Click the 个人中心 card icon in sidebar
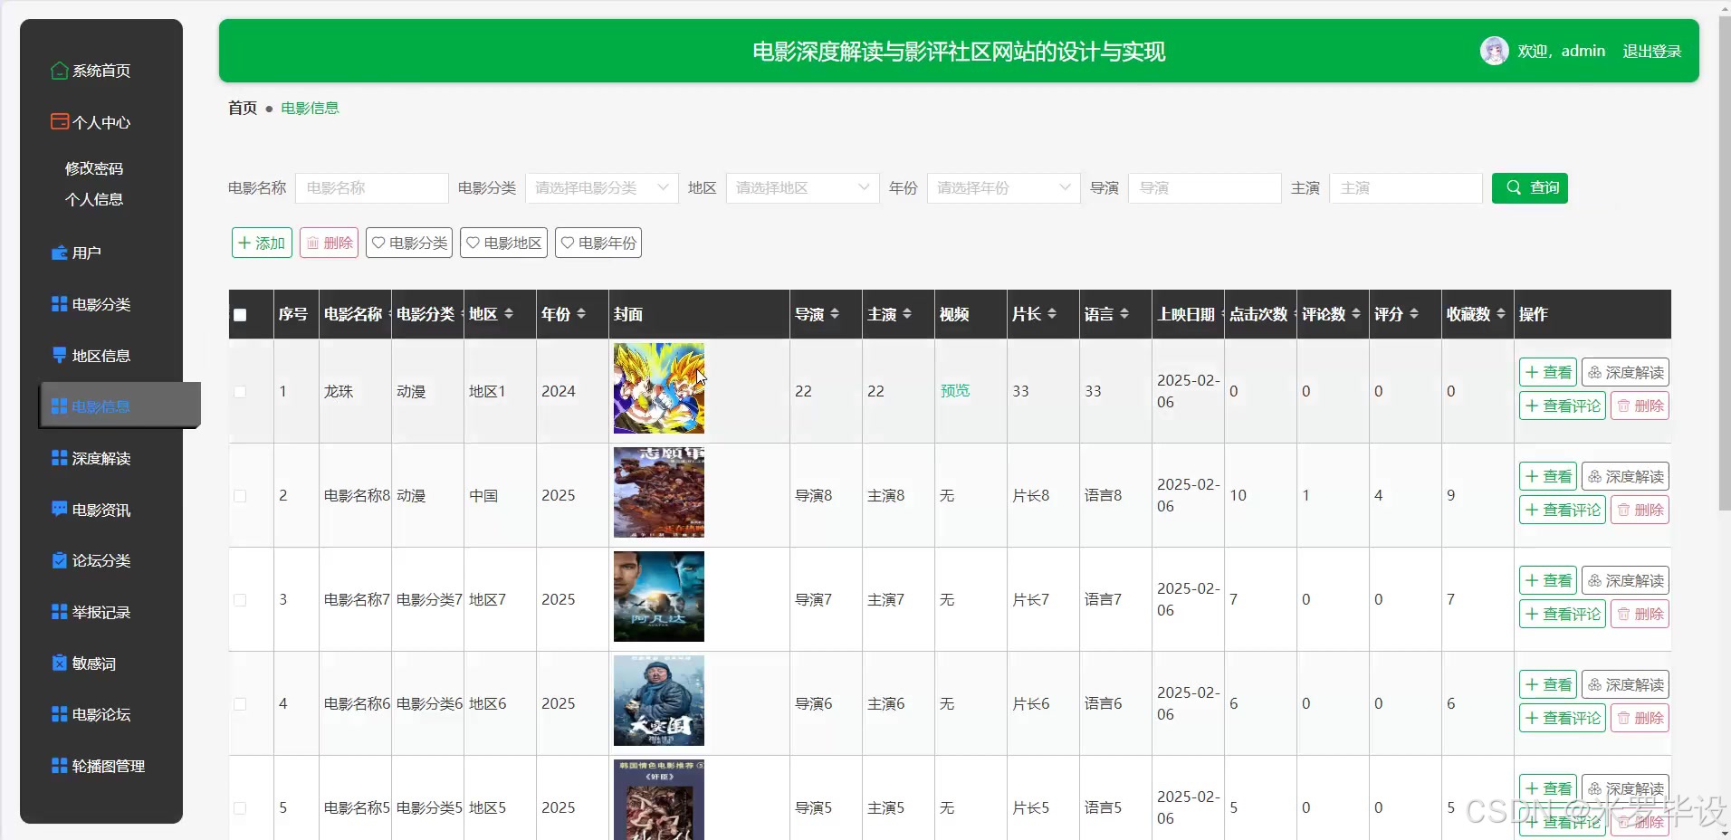Image resolution: width=1731 pixels, height=840 pixels. point(60,121)
